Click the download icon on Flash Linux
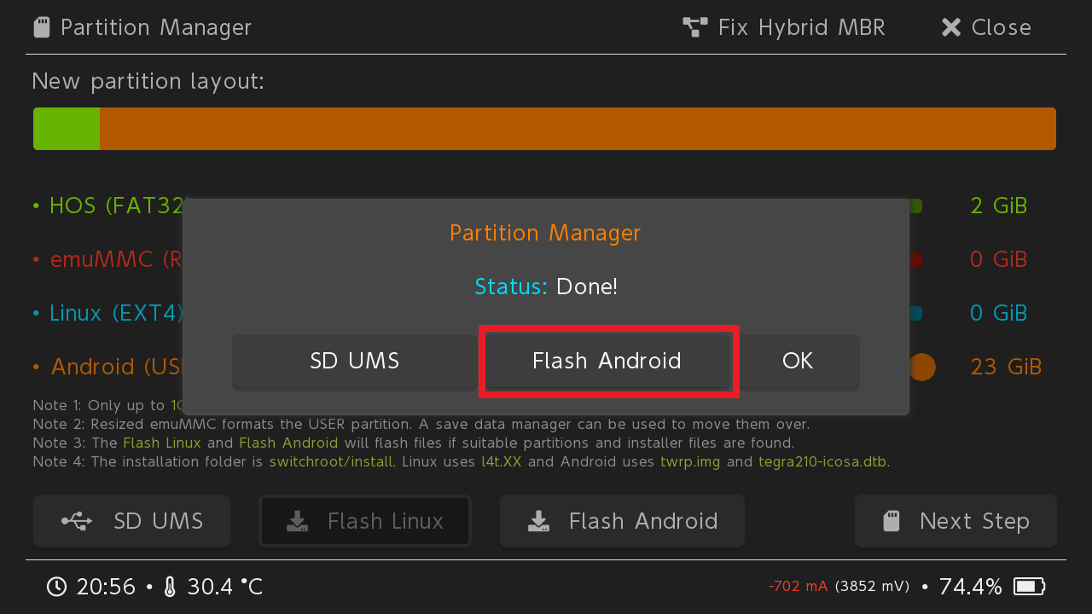Viewport: 1092px width, 614px height. pyautogui.click(x=297, y=521)
